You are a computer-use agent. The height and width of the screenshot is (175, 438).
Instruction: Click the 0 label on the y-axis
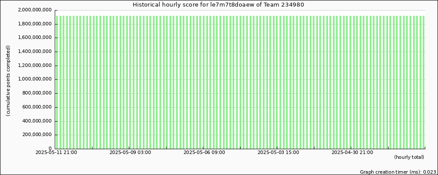pyautogui.click(x=50, y=149)
